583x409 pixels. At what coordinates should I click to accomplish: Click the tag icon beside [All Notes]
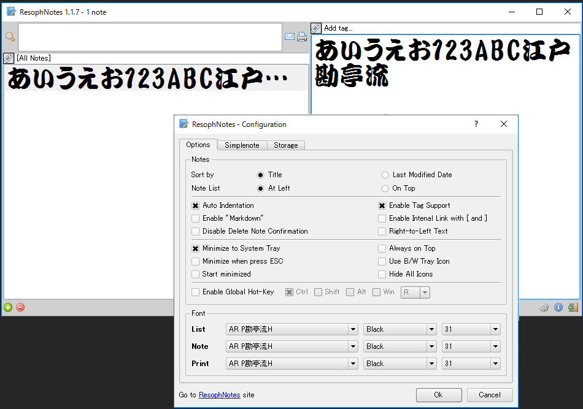tap(9, 58)
